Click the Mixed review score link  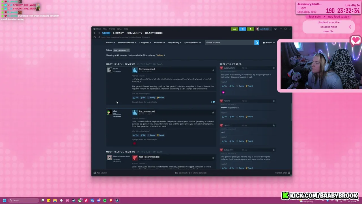160,55
